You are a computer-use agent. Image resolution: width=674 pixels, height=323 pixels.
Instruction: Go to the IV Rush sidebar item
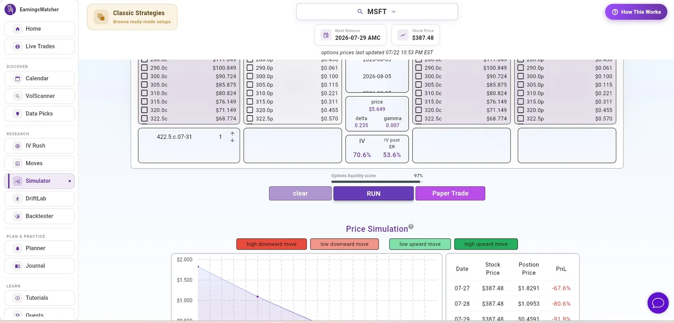[39, 146]
